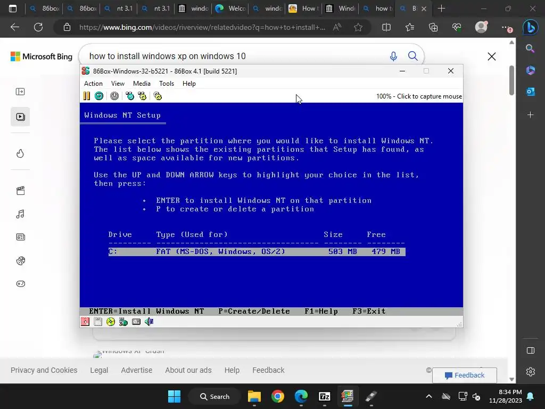Open a new browser tab
Image resolution: width=545 pixels, height=409 pixels.
coord(441,9)
